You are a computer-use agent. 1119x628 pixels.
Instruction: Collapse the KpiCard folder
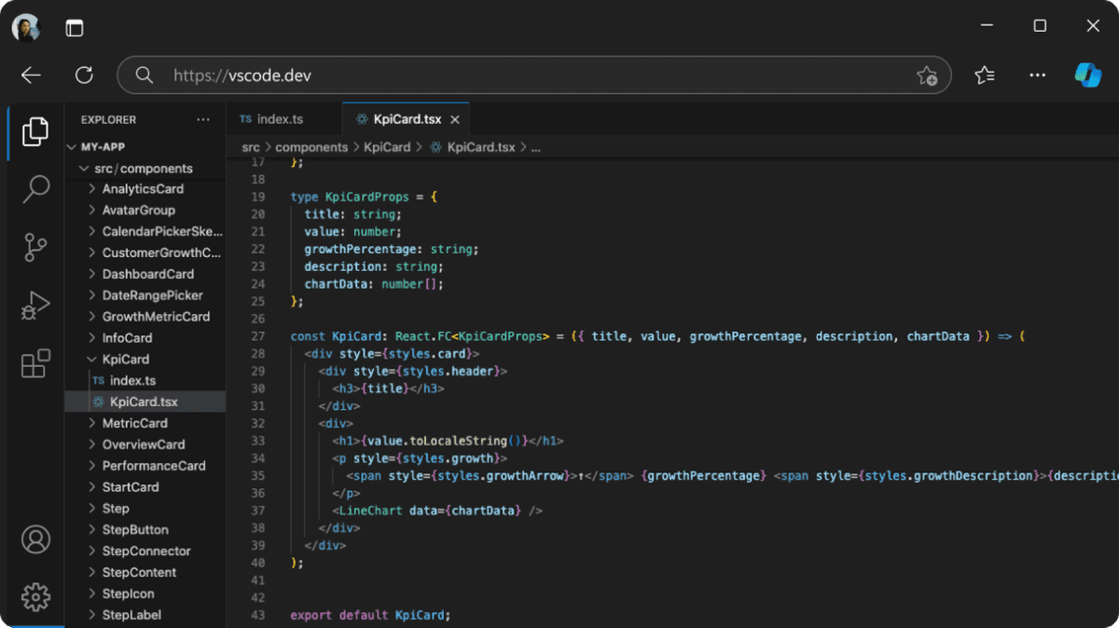click(x=125, y=359)
